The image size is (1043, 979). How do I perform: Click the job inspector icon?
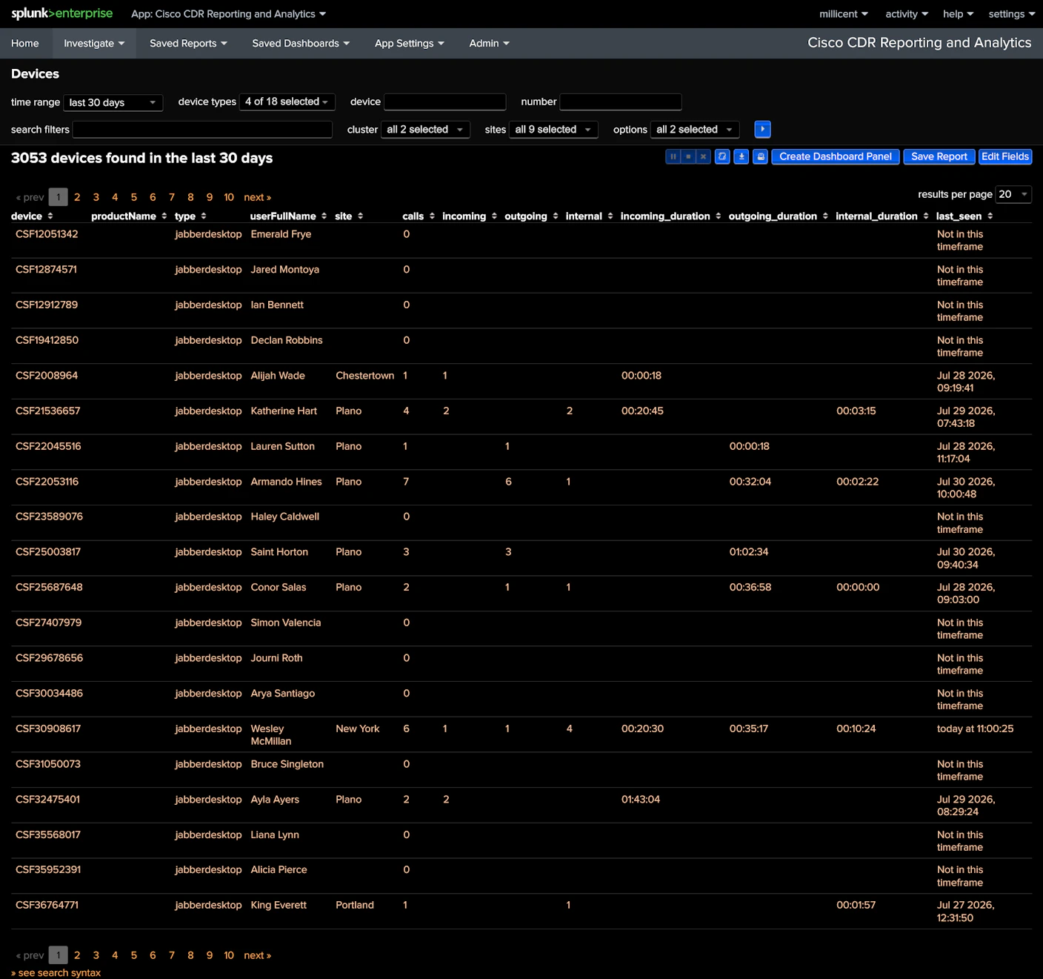pyautogui.click(x=722, y=156)
